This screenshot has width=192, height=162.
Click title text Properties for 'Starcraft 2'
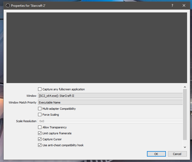coord(28,6)
